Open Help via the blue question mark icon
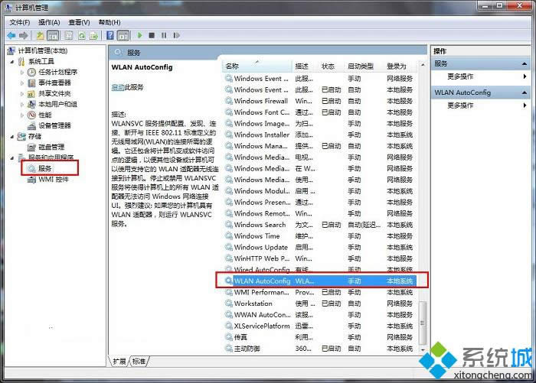The height and width of the screenshot is (383, 536). point(110,35)
